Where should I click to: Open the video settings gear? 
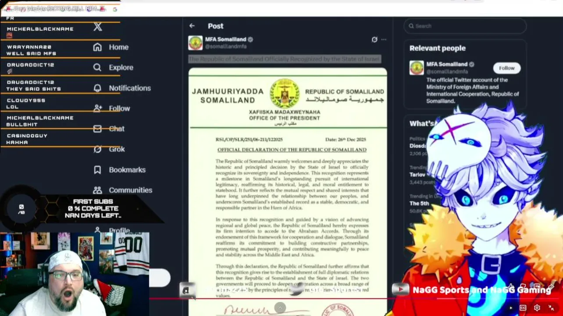pos(537,308)
